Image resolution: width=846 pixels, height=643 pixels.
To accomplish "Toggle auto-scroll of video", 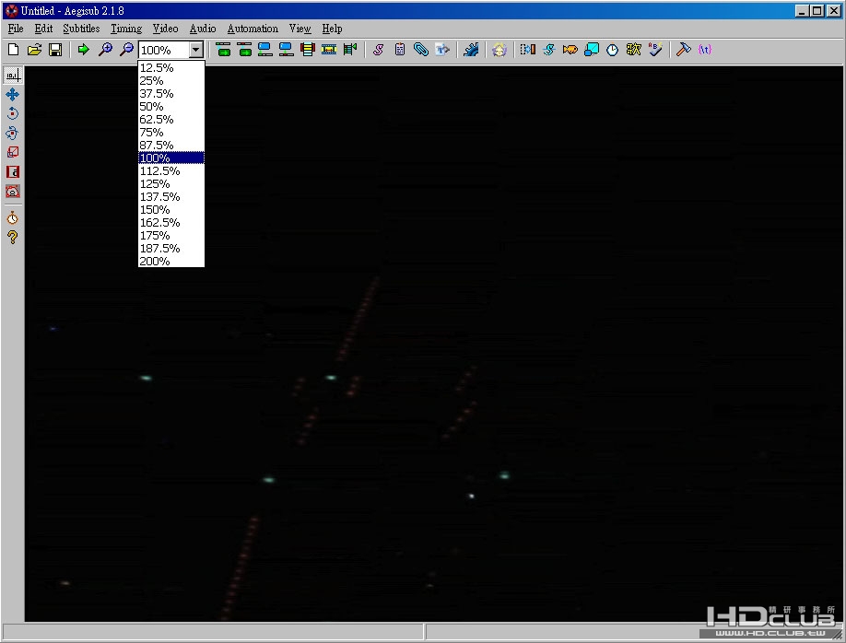I will point(350,50).
